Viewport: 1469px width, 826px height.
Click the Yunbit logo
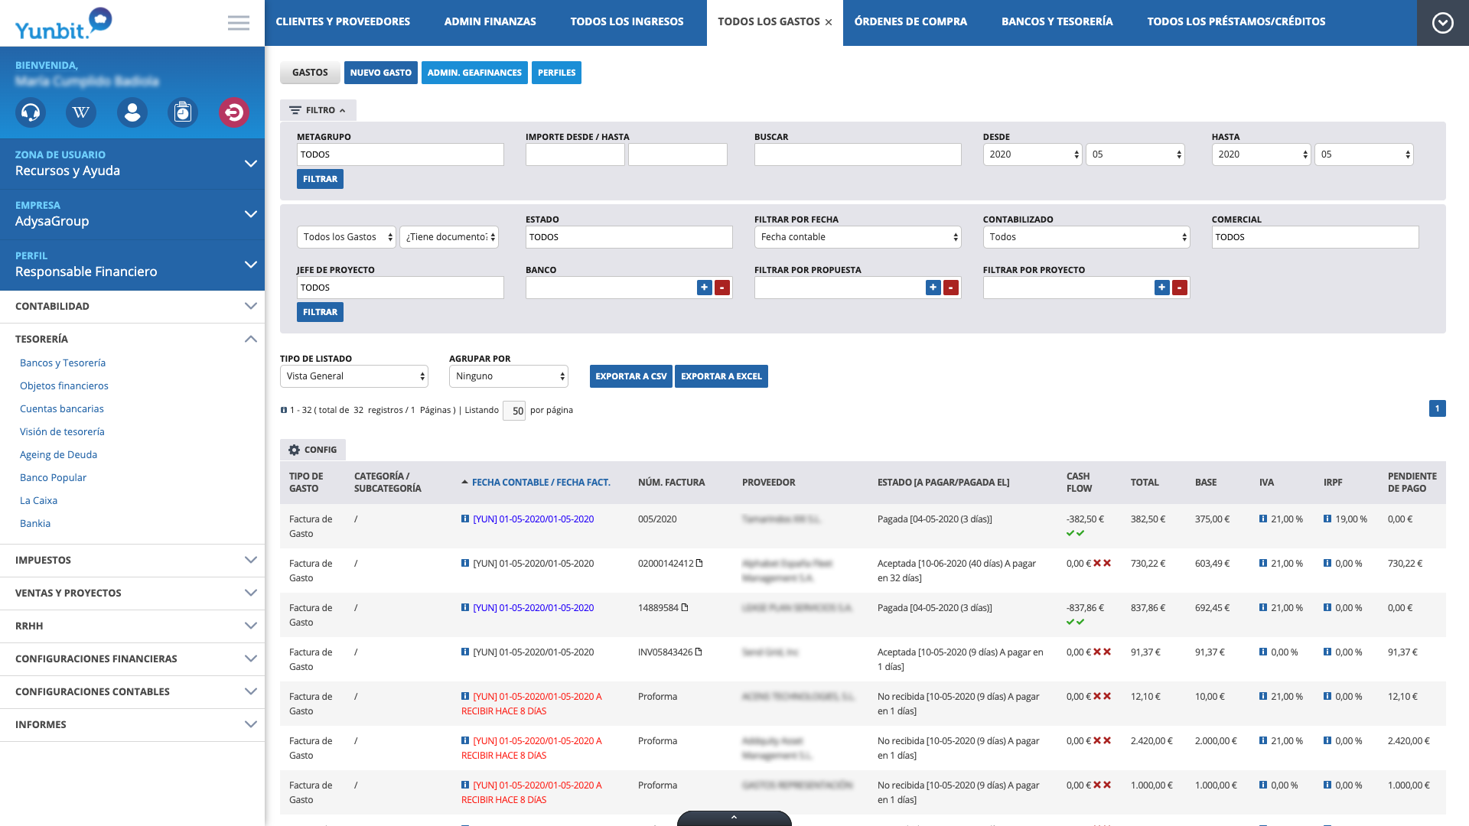64,23
